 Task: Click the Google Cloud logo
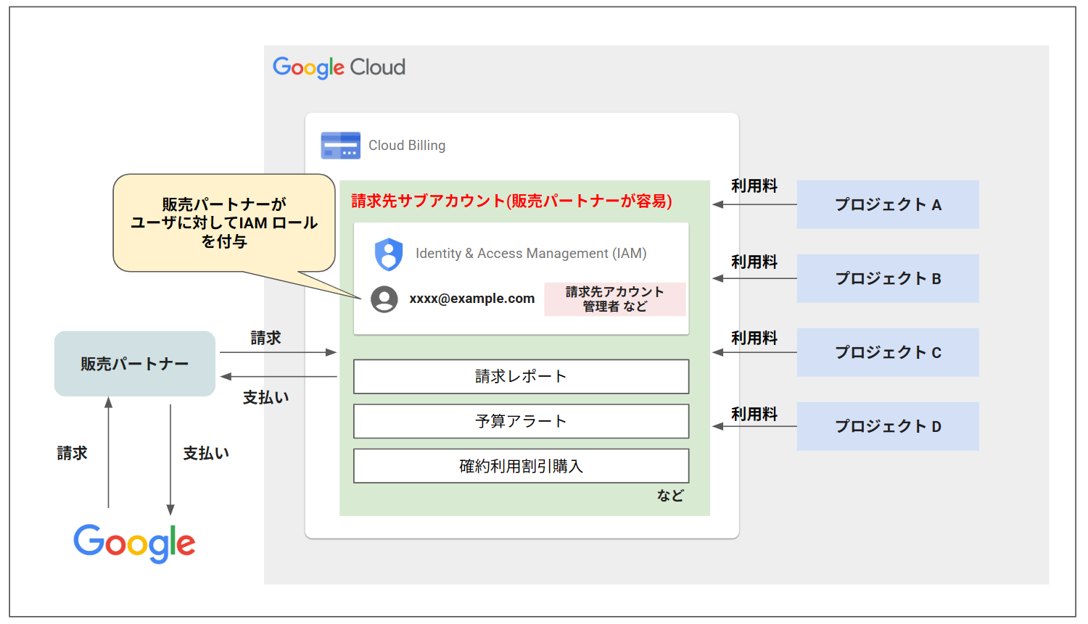[339, 67]
